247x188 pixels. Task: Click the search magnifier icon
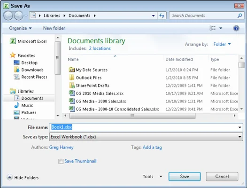point(239,16)
